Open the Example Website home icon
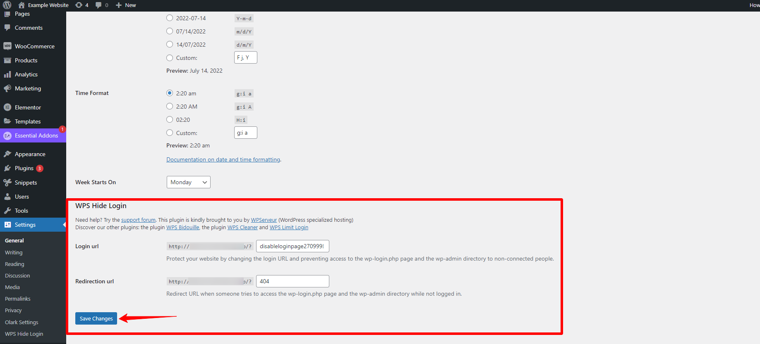This screenshot has width=760, height=344. tap(22, 5)
